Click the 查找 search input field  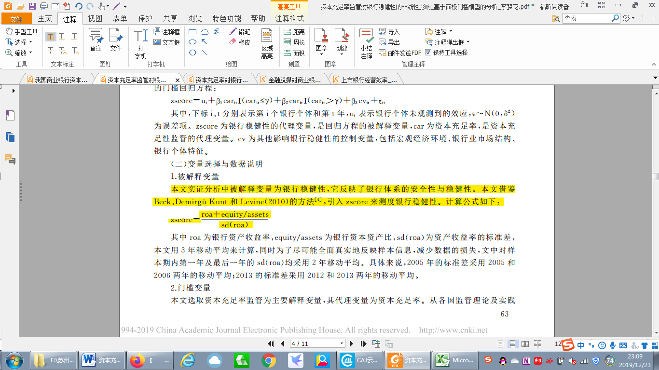pos(587,18)
